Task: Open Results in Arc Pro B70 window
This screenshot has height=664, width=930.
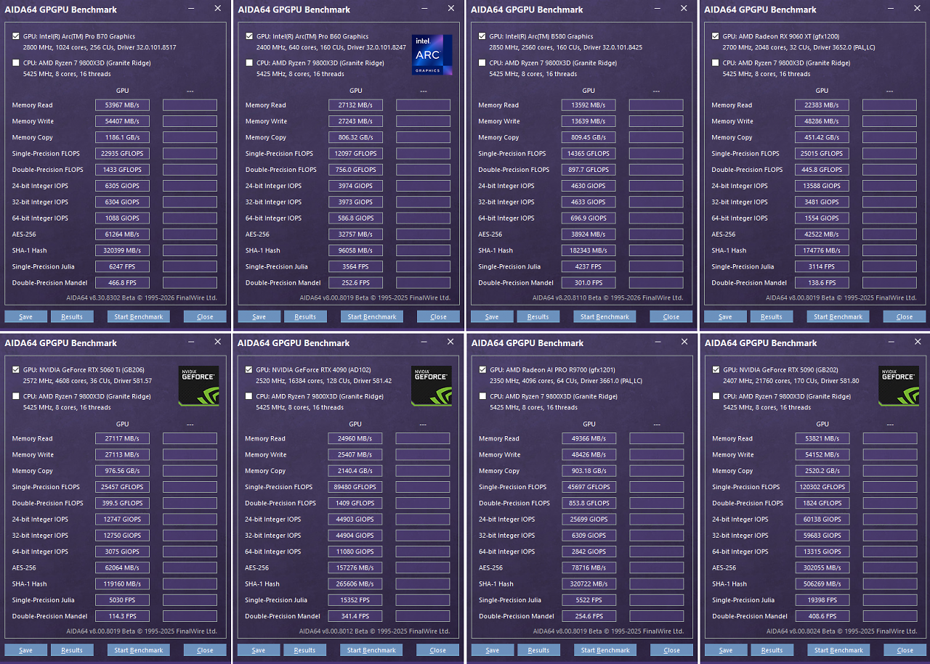Action: [x=72, y=316]
